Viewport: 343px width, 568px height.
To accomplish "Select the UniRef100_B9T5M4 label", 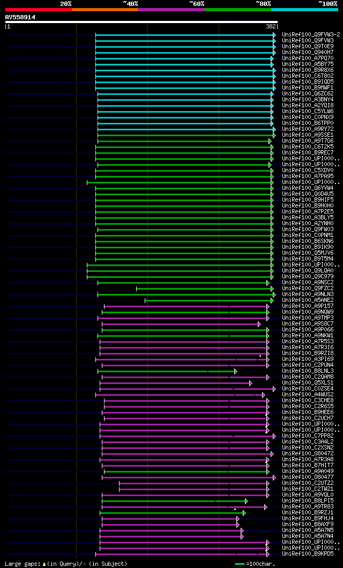I will tap(308, 260).
